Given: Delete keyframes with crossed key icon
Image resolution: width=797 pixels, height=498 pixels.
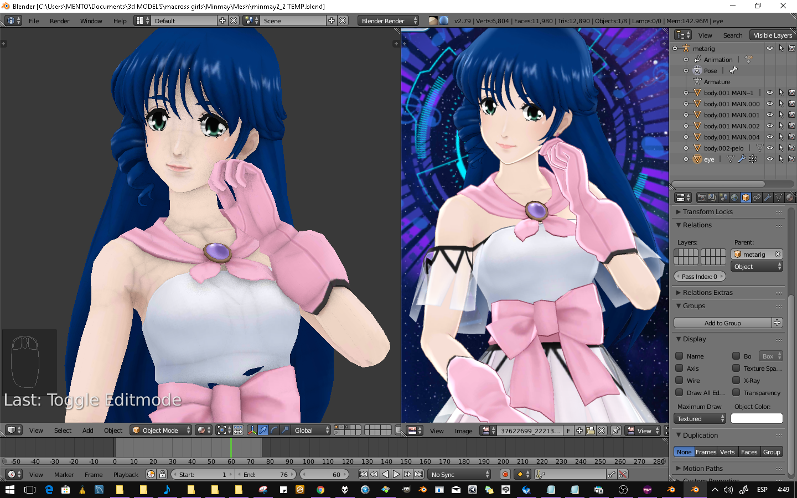Looking at the screenshot, I should tap(623, 474).
